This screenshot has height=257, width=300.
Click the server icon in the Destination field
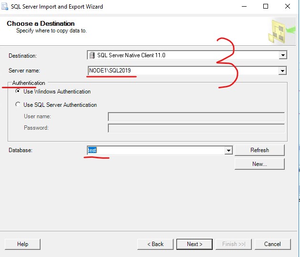coord(92,55)
